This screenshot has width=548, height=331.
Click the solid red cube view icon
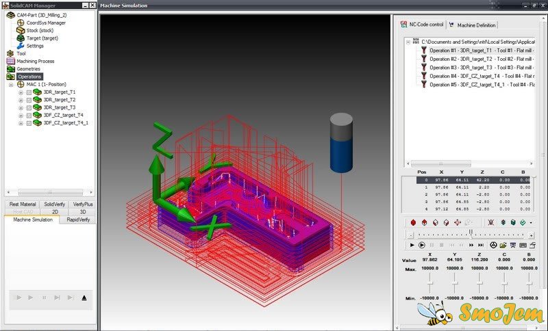point(413,222)
